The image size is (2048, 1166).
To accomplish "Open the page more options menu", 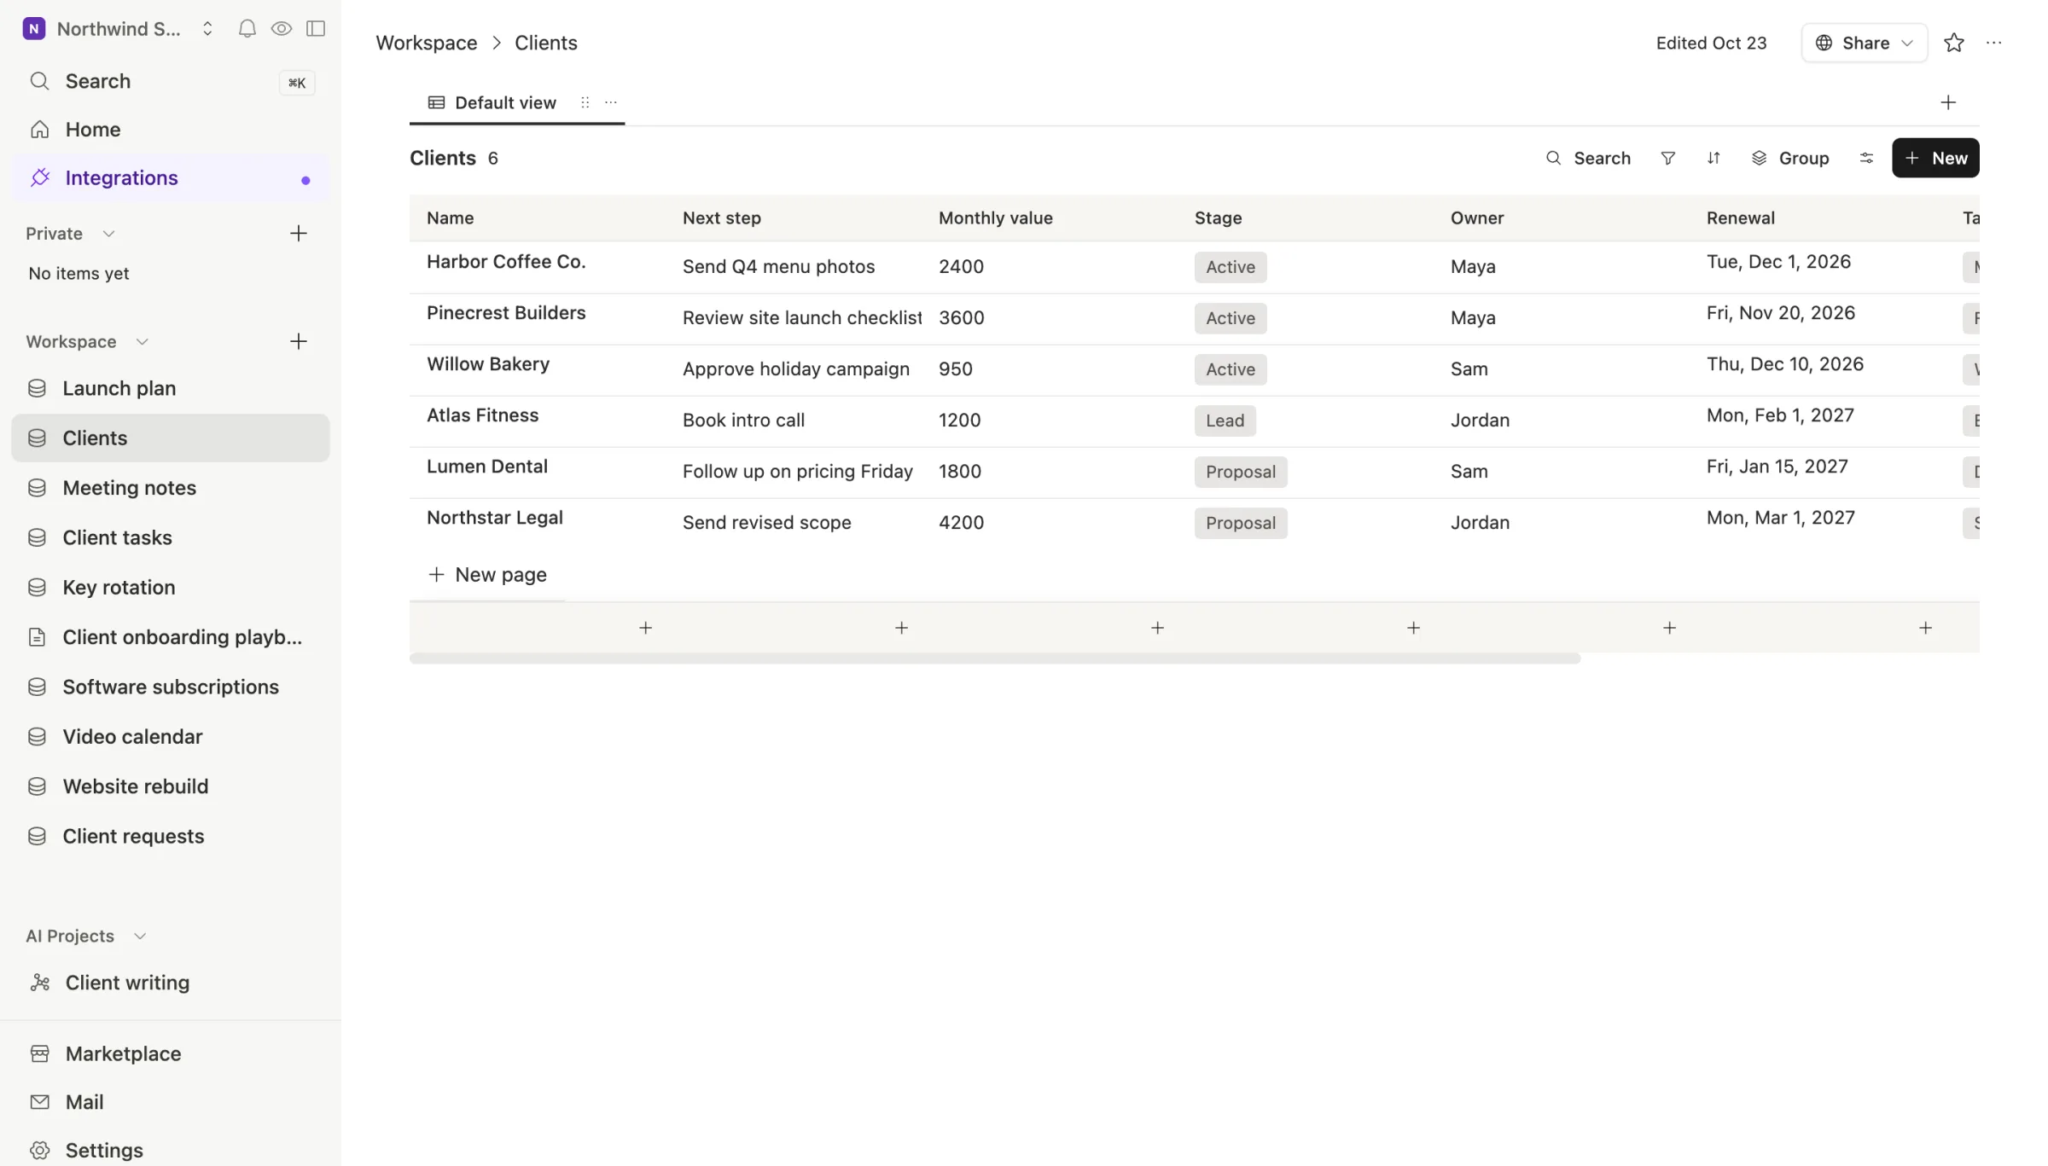I will 1994,43.
